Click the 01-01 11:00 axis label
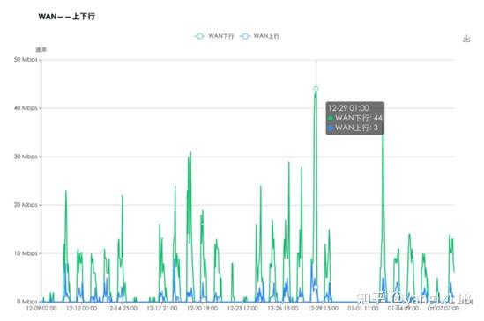The image size is (484, 321). point(363,308)
